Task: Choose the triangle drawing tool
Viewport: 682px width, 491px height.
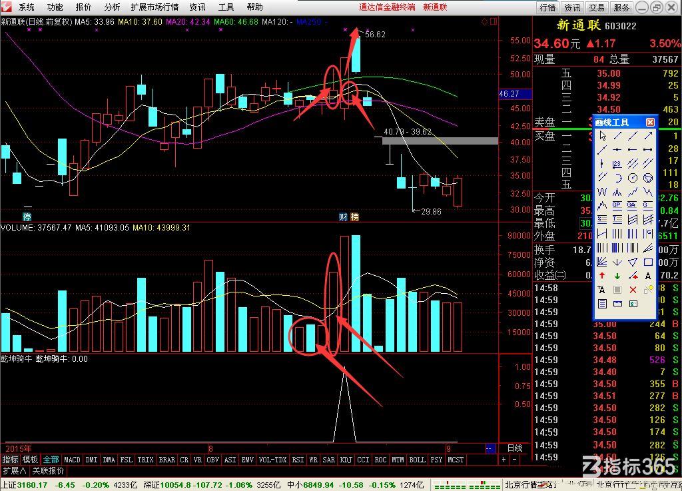Action: (x=633, y=262)
